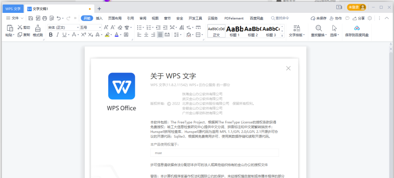The height and width of the screenshot is (178, 394).
Task: Click the Save to Baidu Netdisk cloud icon
Action: 357,28
